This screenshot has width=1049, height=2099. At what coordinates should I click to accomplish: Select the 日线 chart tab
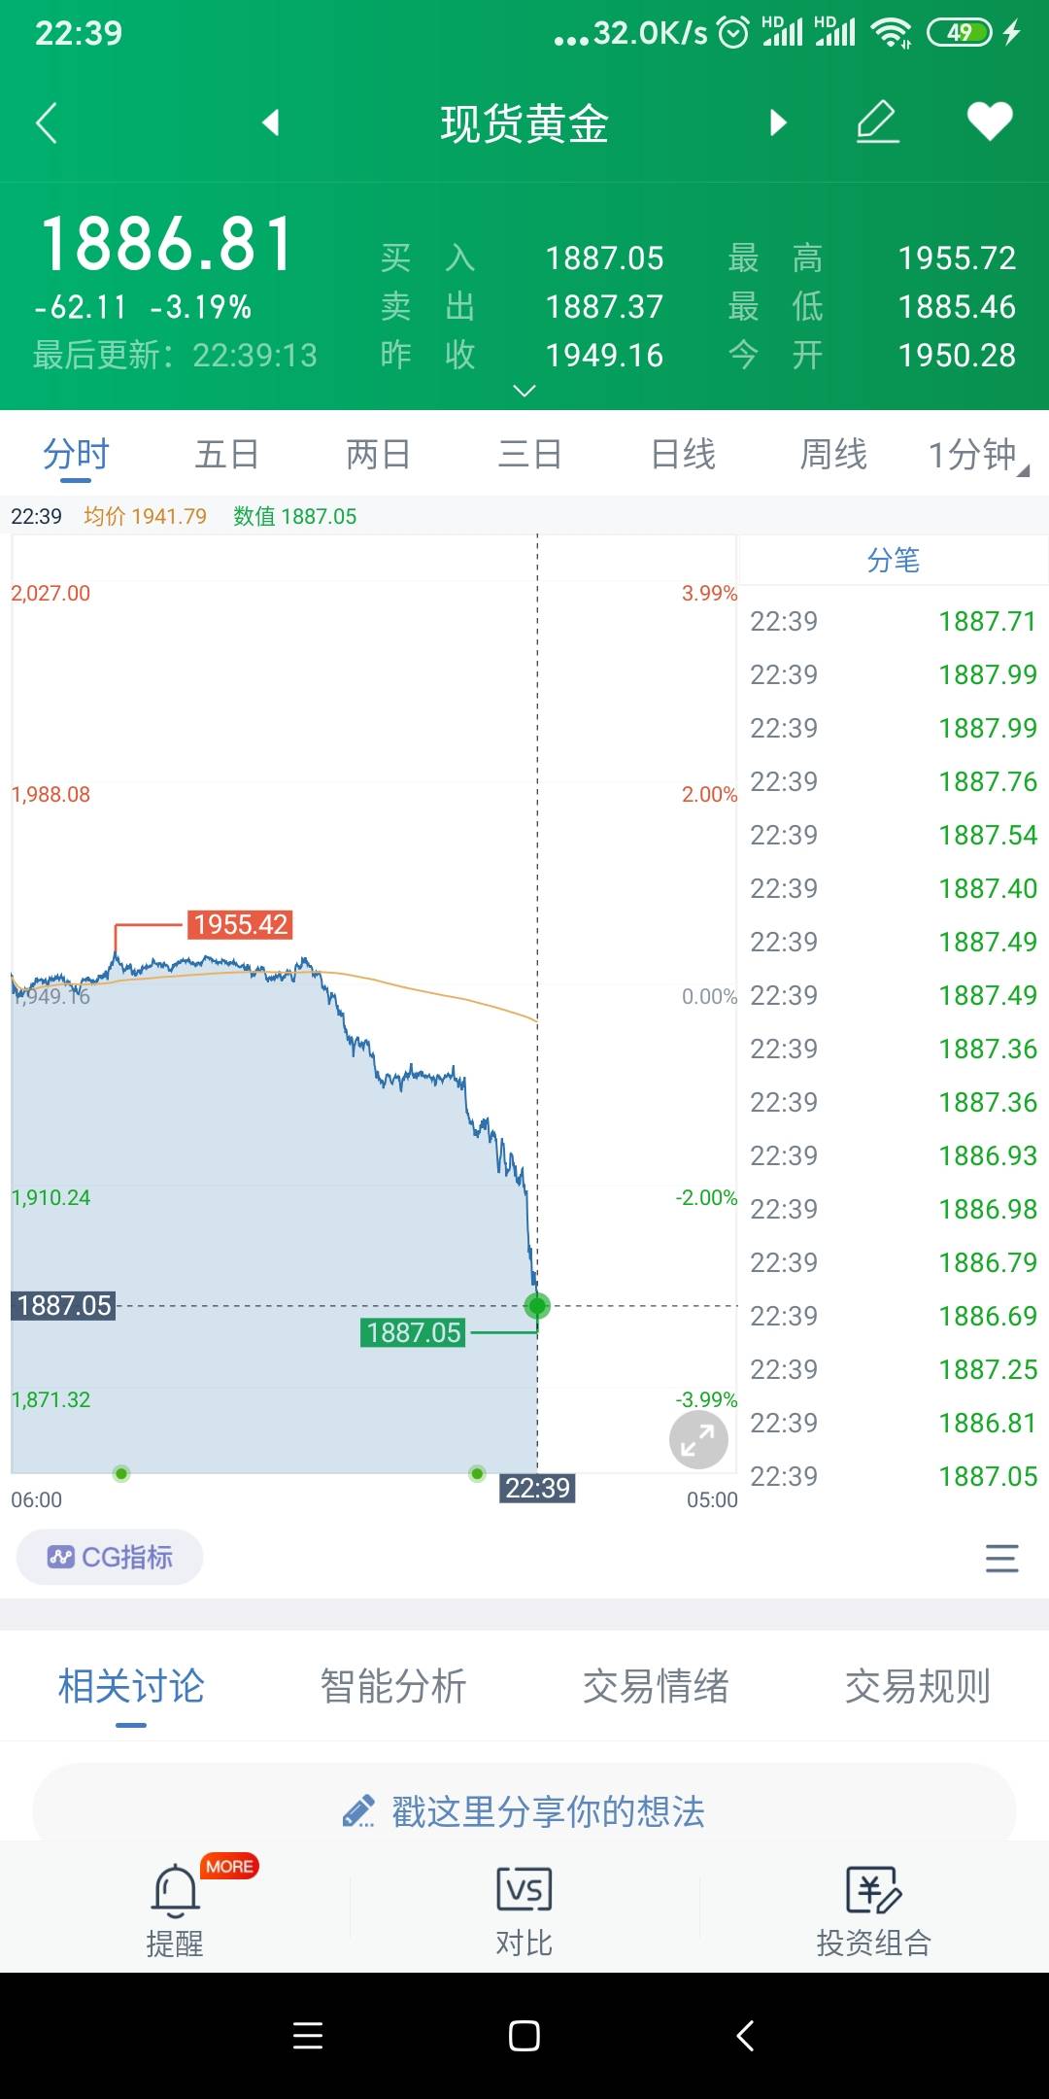[x=683, y=455]
